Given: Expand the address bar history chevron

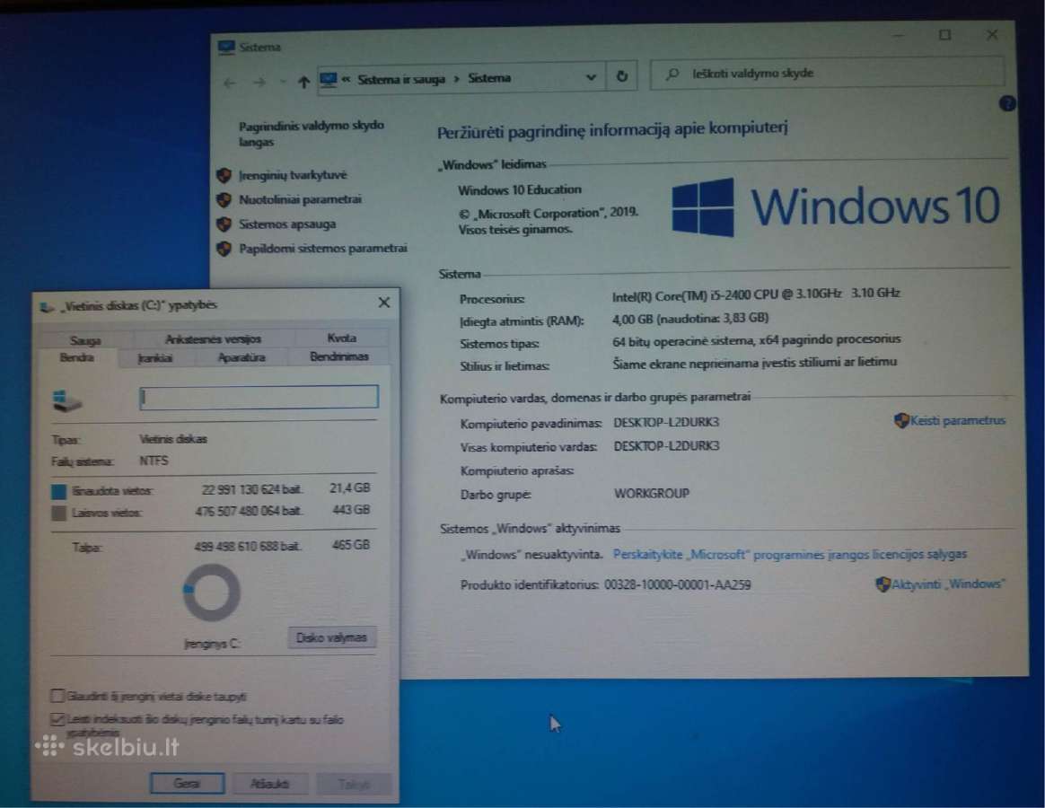Looking at the screenshot, I should [x=591, y=77].
